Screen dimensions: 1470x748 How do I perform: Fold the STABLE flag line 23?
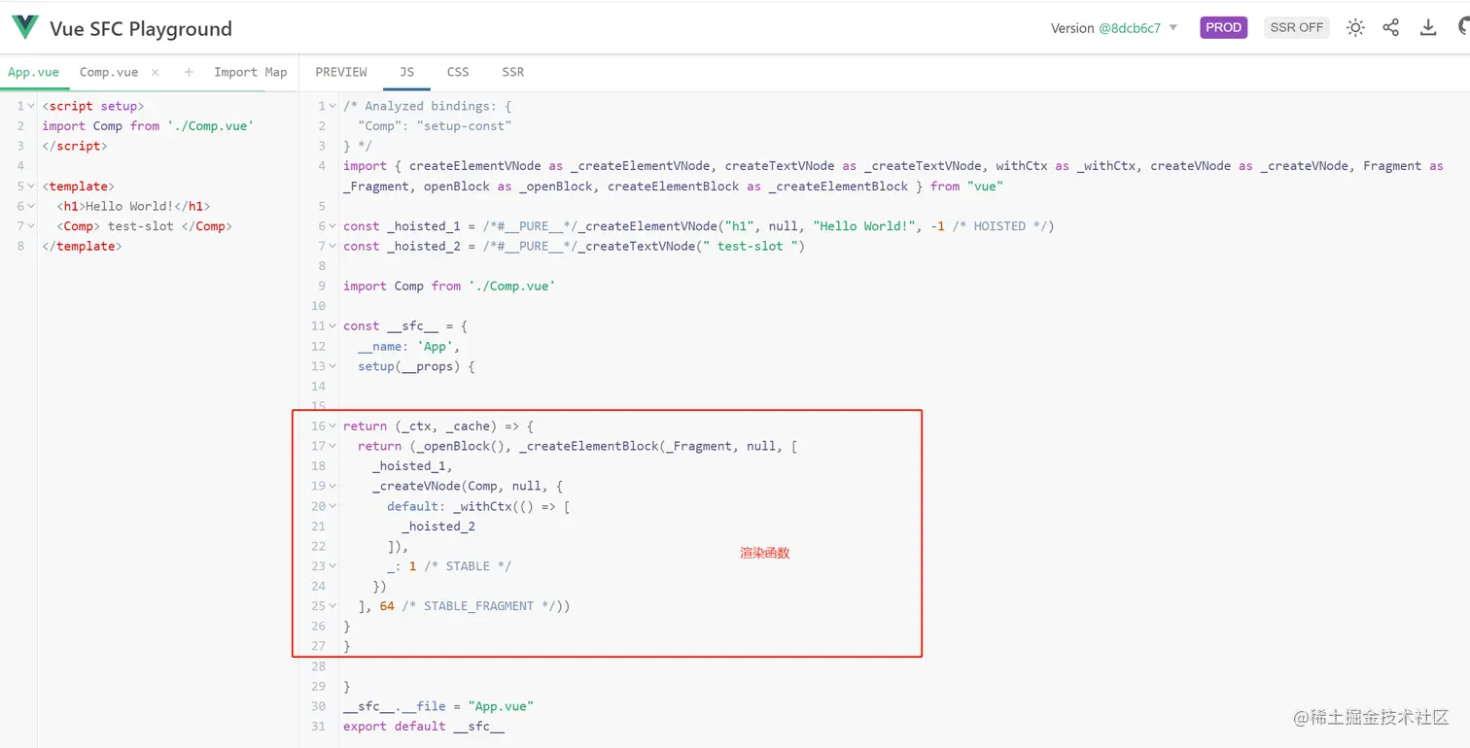click(333, 566)
